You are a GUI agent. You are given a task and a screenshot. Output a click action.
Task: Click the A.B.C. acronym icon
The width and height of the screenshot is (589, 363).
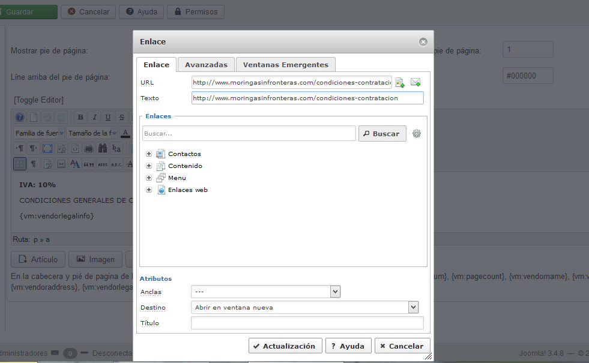coord(116,164)
